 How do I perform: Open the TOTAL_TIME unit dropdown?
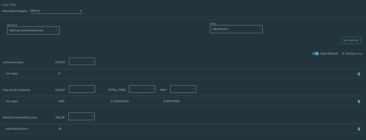click(x=142, y=89)
